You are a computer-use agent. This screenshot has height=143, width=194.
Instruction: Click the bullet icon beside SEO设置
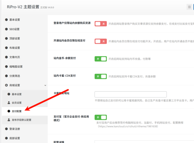coord(6,29)
